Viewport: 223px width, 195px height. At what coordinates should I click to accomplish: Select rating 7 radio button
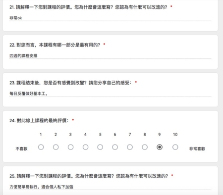tap(130, 147)
